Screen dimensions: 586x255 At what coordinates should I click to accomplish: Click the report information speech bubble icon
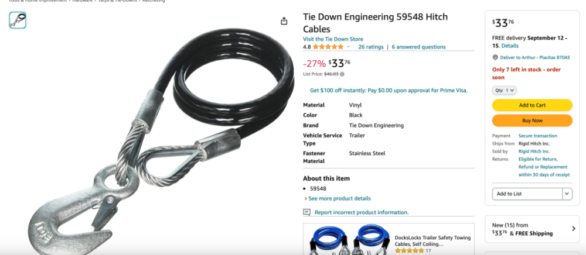[x=307, y=212]
